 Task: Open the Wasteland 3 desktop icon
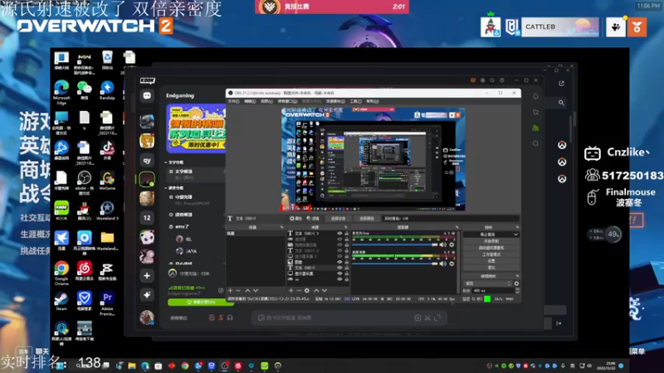tap(107, 211)
